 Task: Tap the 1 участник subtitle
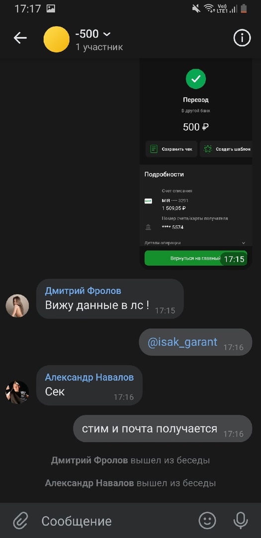click(99, 47)
